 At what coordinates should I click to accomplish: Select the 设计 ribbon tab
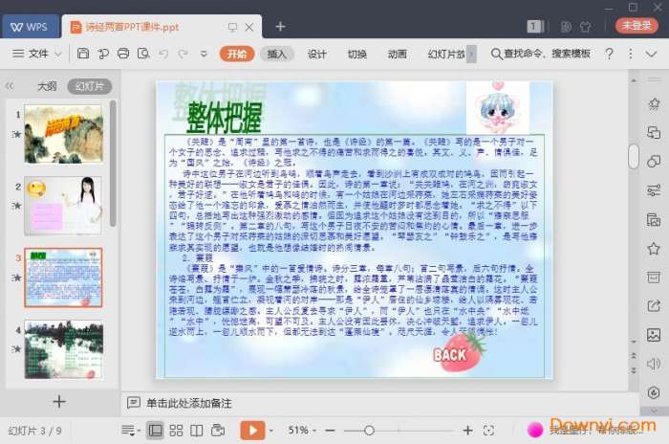tap(316, 54)
